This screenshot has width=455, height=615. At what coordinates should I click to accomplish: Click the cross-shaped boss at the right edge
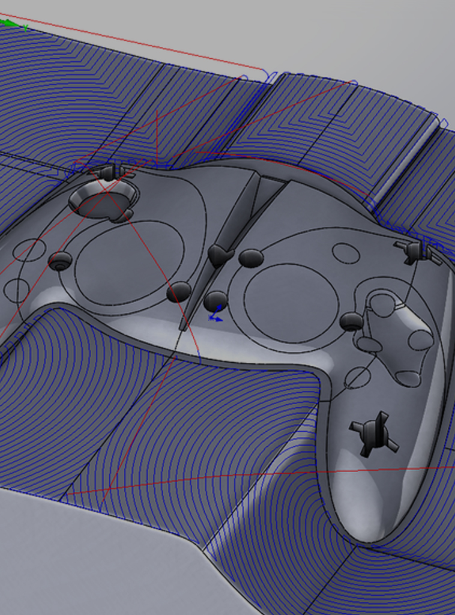(x=415, y=251)
